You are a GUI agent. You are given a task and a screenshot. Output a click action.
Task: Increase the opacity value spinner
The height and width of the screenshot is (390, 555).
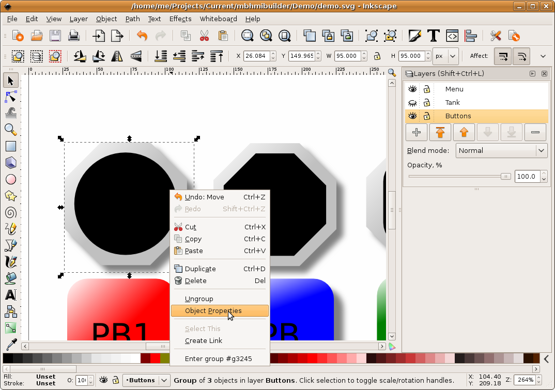pyautogui.click(x=544, y=174)
